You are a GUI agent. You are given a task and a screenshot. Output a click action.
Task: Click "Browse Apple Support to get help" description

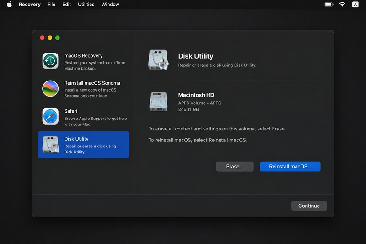coord(96,121)
